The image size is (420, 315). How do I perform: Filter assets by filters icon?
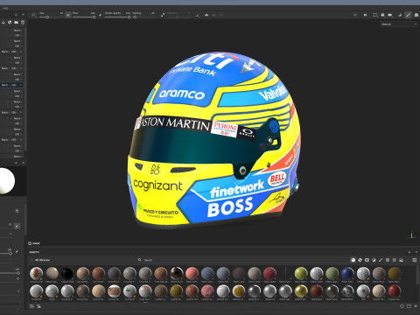click(x=374, y=260)
